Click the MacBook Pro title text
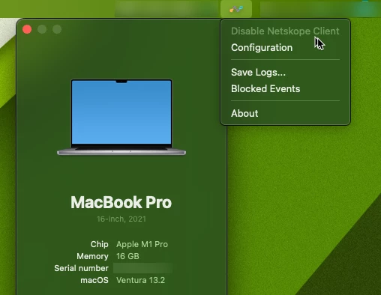381x295 pixels. 121,202
